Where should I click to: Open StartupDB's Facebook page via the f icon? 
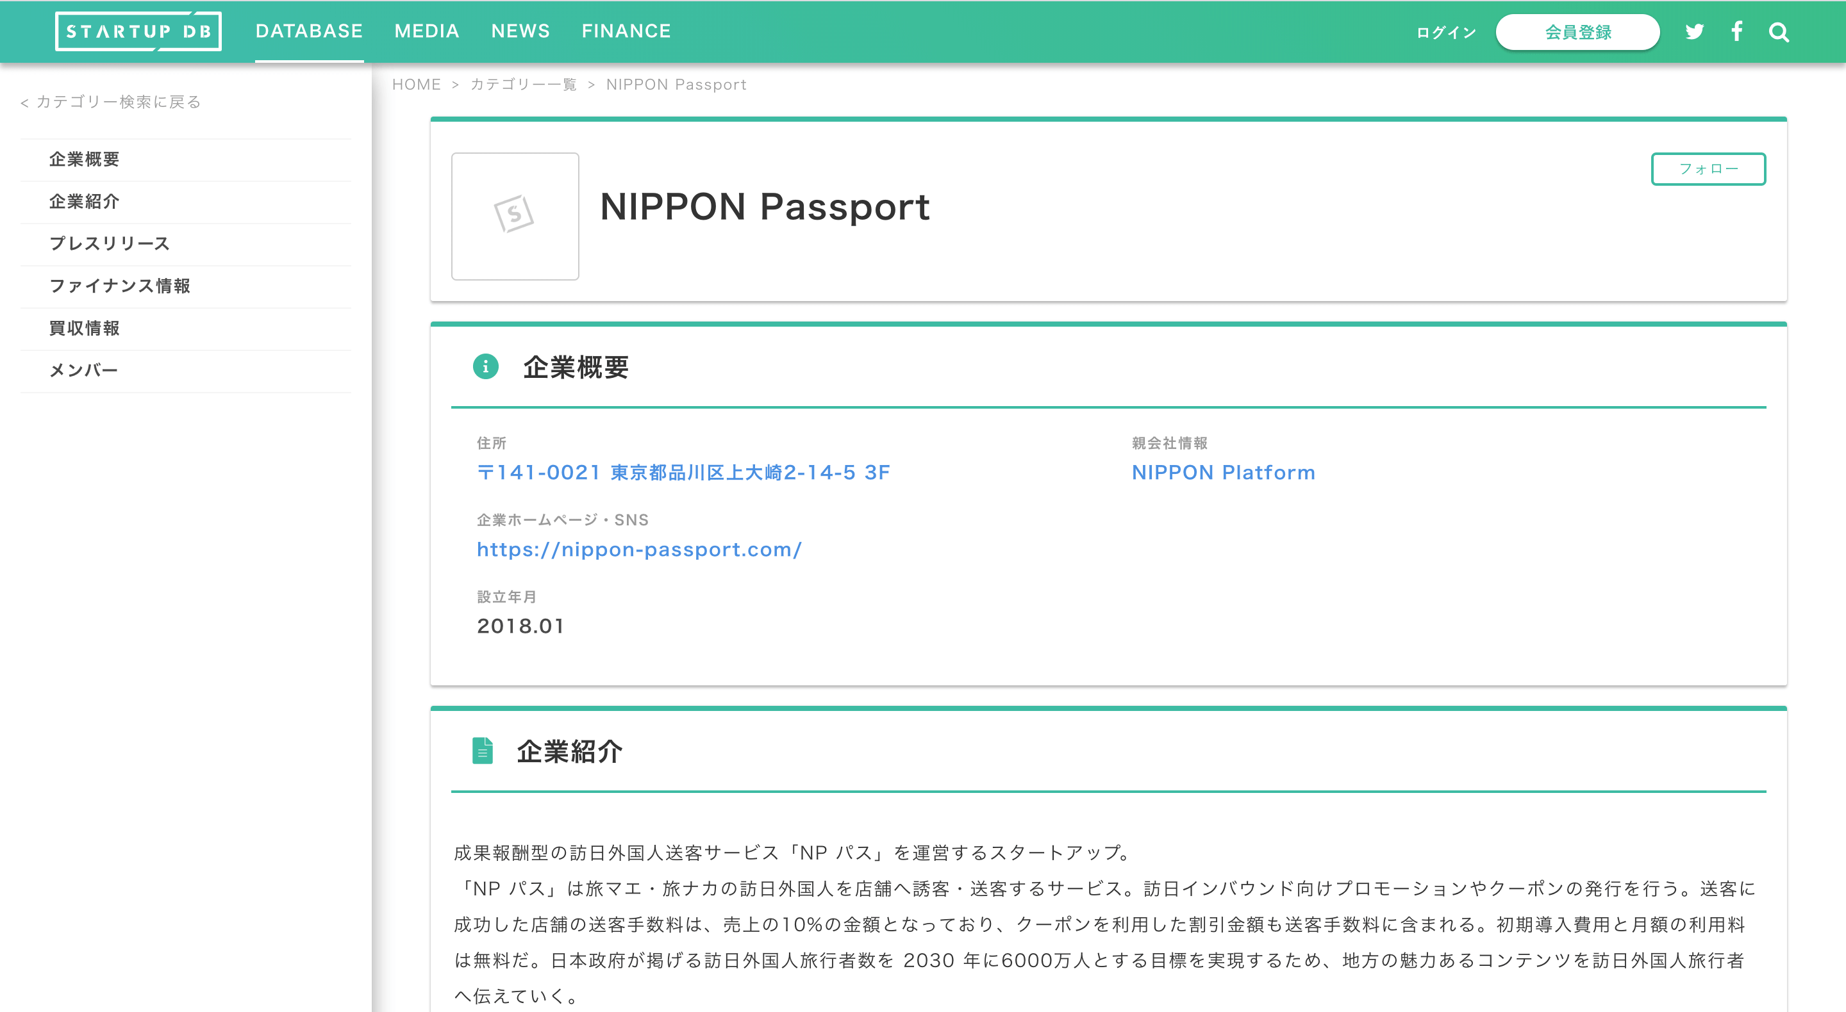point(1736,31)
